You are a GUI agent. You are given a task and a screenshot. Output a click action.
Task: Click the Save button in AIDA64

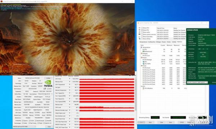click(171, 122)
